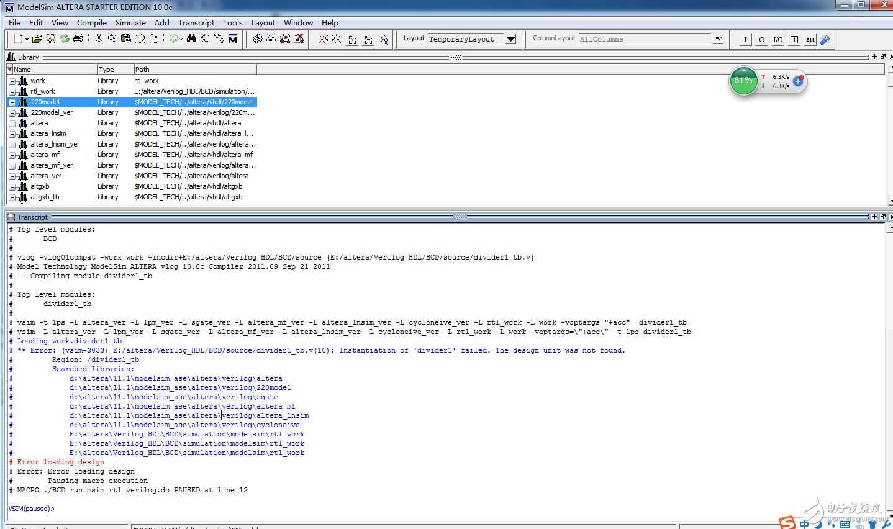The image size is (893, 529).
Task: Expand the altgxb_lib library
Action: pos(12,197)
